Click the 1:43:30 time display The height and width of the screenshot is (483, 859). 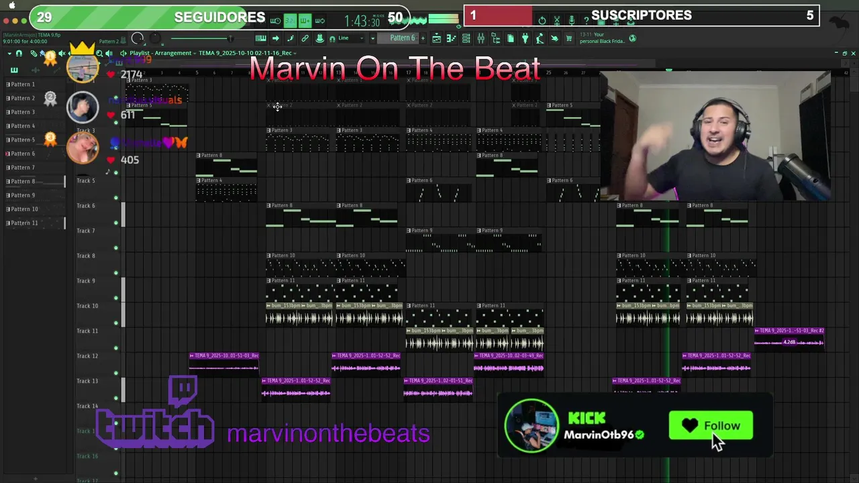tap(362, 21)
